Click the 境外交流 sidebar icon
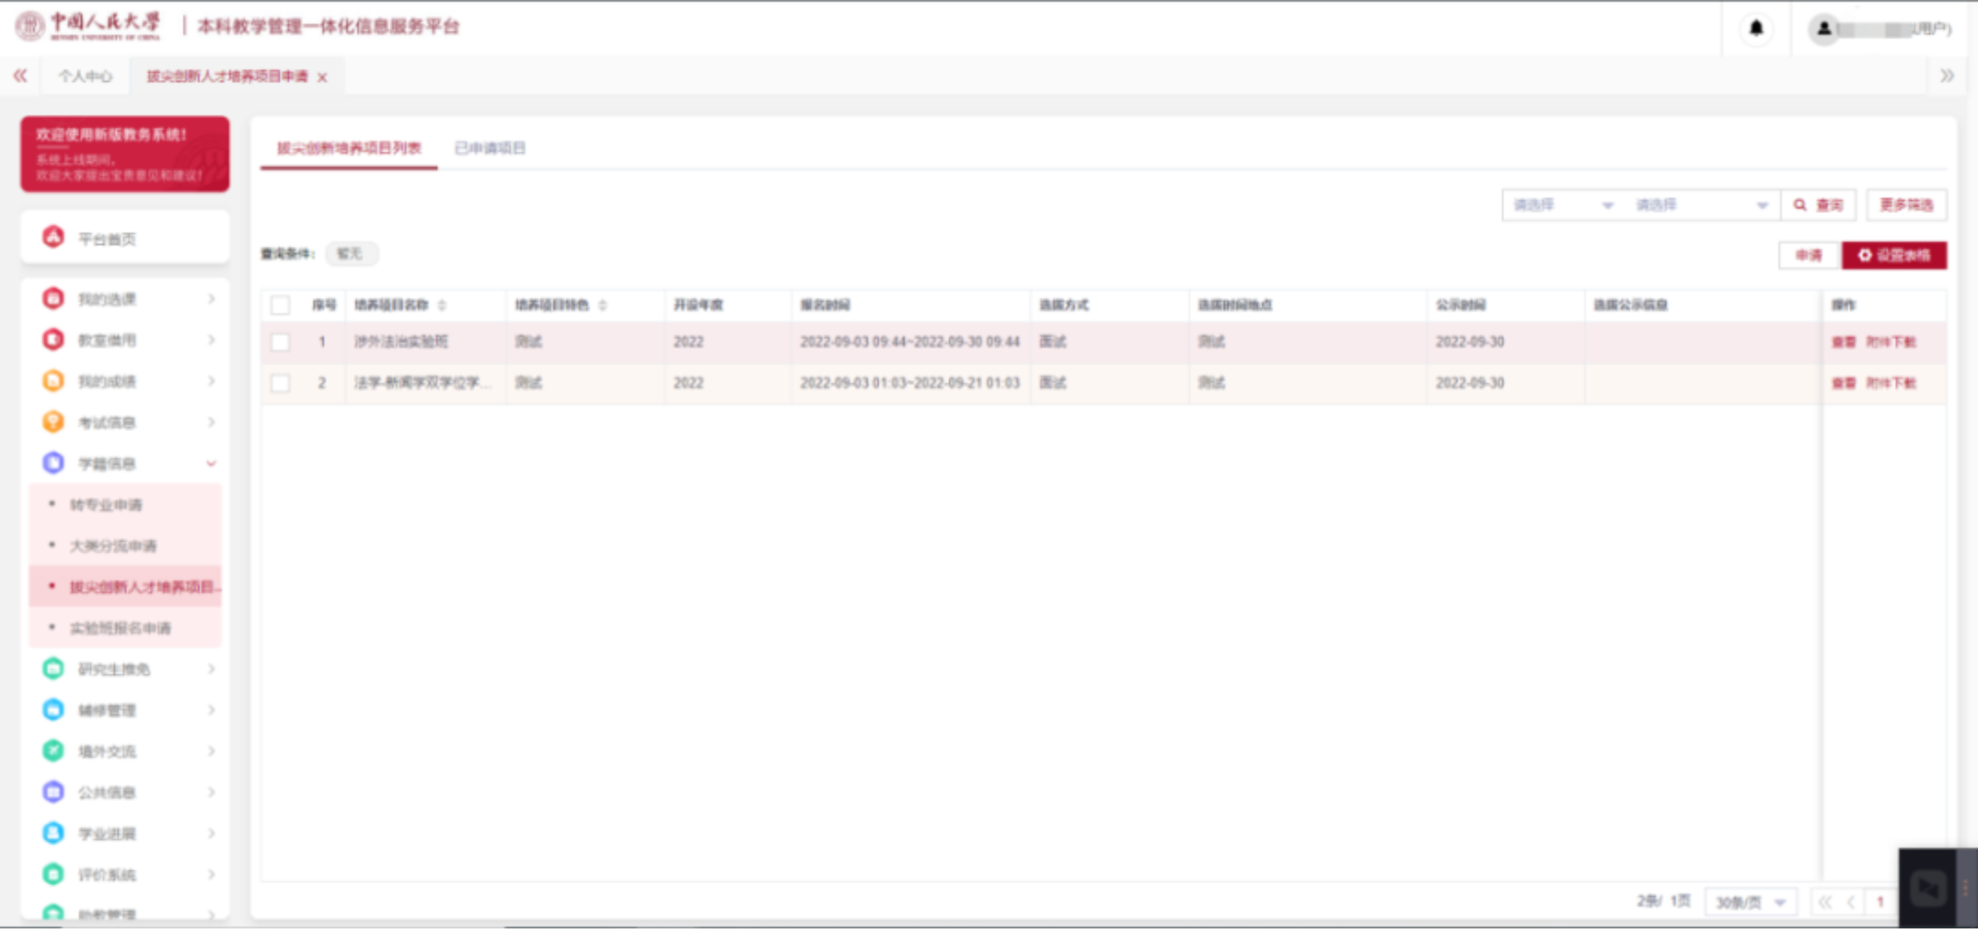This screenshot has height=929, width=1978. (x=53, y=750)
